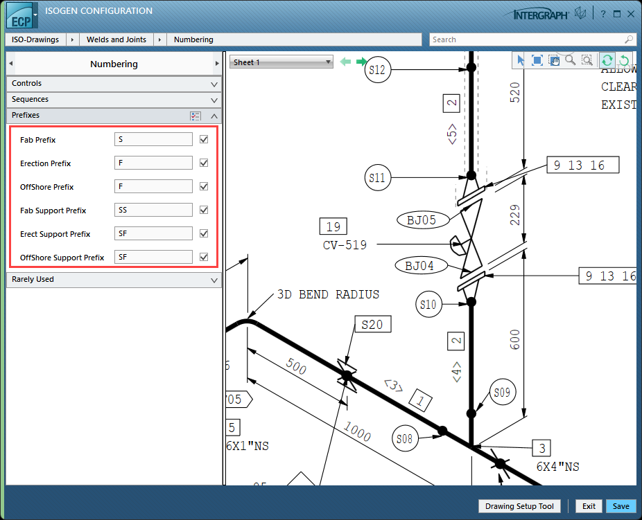Go to next sheet with green arrow

(361, 62)
